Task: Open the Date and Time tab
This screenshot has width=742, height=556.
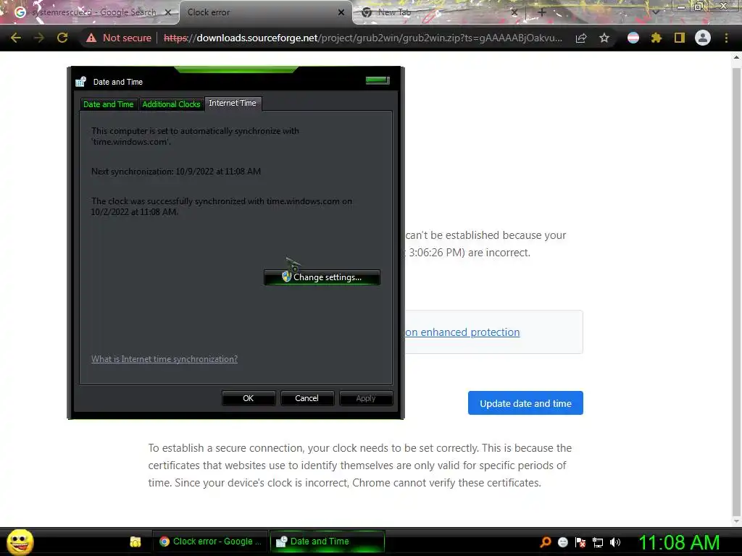Action: pos(109,104)
